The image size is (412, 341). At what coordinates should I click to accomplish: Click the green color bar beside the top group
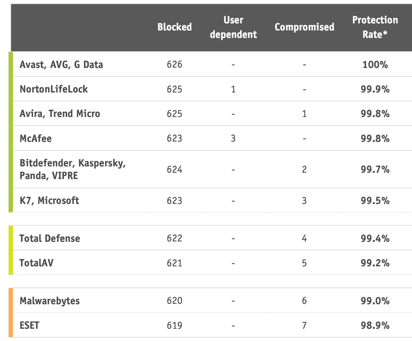click(x=11, y=132)
